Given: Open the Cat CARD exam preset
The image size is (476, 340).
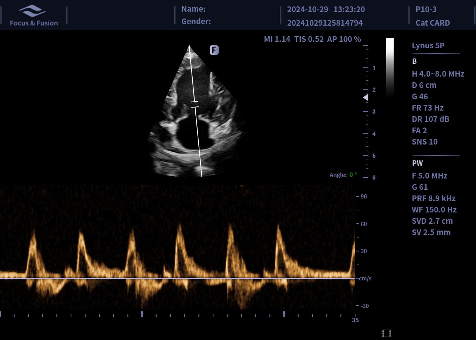Looking at the screenshot, I should click(x=433, y=23).
